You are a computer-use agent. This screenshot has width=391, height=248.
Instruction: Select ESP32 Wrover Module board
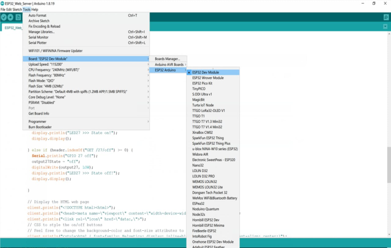pyautogui.click(x=208, y=78)
